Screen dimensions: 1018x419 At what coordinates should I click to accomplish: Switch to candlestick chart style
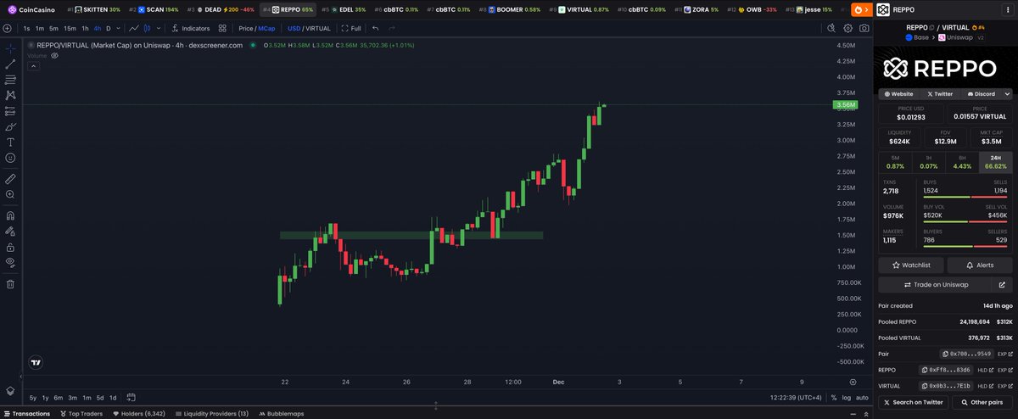[x=145, y=28]
